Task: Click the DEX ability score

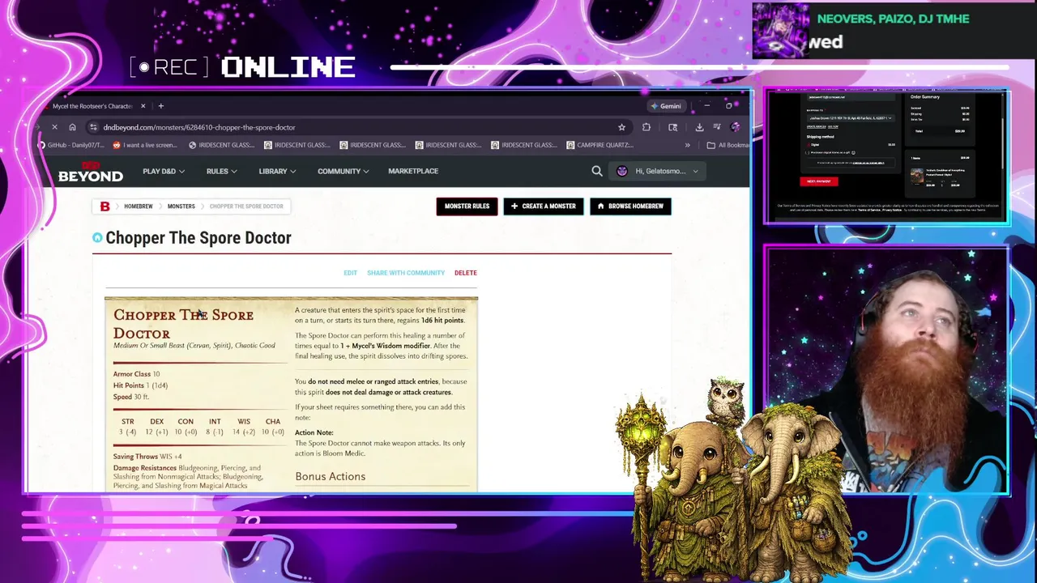Action: point(156,427)
